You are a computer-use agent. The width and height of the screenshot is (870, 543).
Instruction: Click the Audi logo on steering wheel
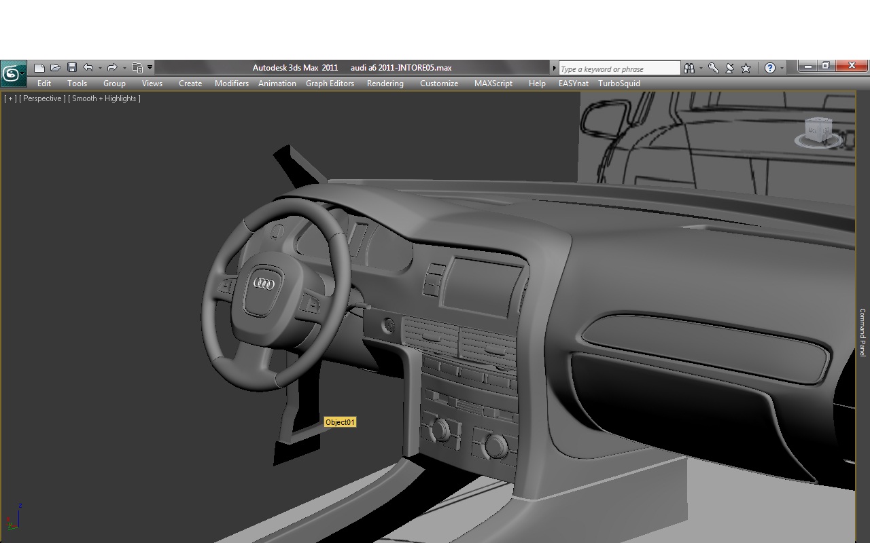pos(264,283)
